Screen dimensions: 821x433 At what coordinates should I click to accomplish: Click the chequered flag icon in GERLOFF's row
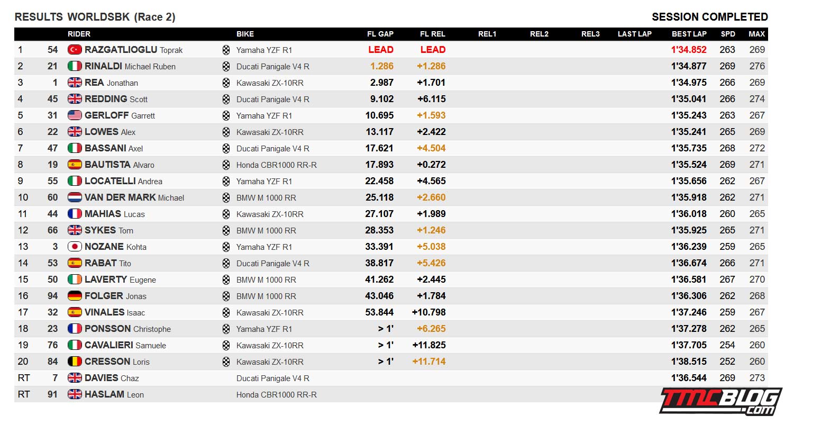(x=226, y=115)
